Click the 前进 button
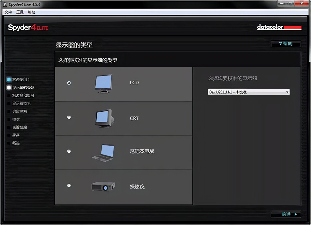 point(286,214)
